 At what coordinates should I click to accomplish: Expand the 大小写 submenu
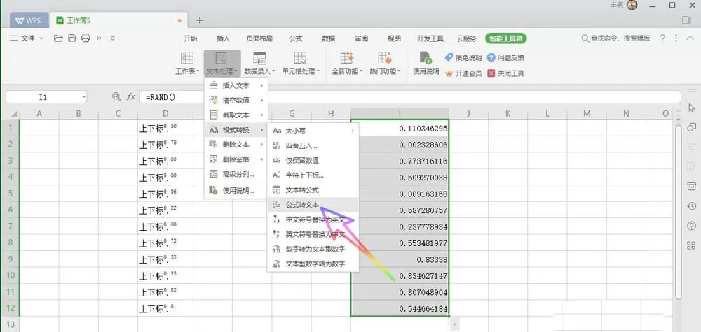[x=313, y=131]
